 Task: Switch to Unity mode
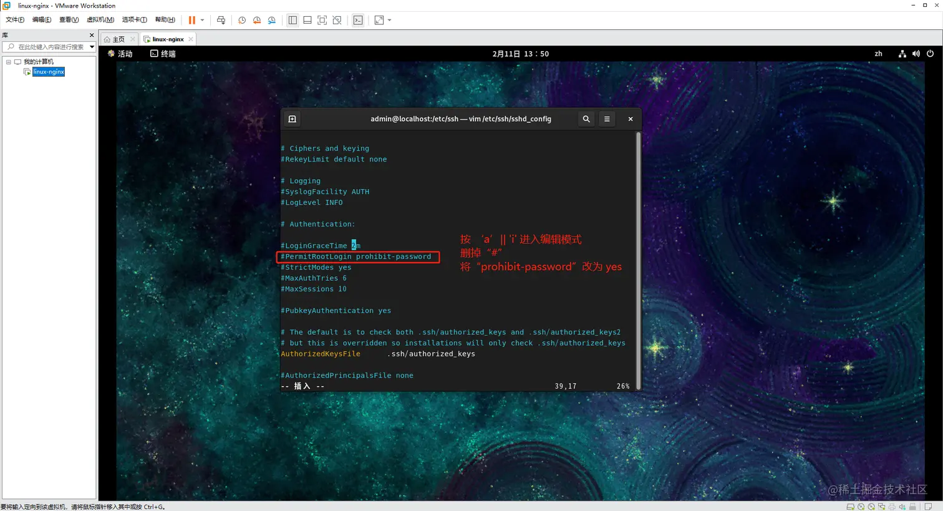coord(337,20)
